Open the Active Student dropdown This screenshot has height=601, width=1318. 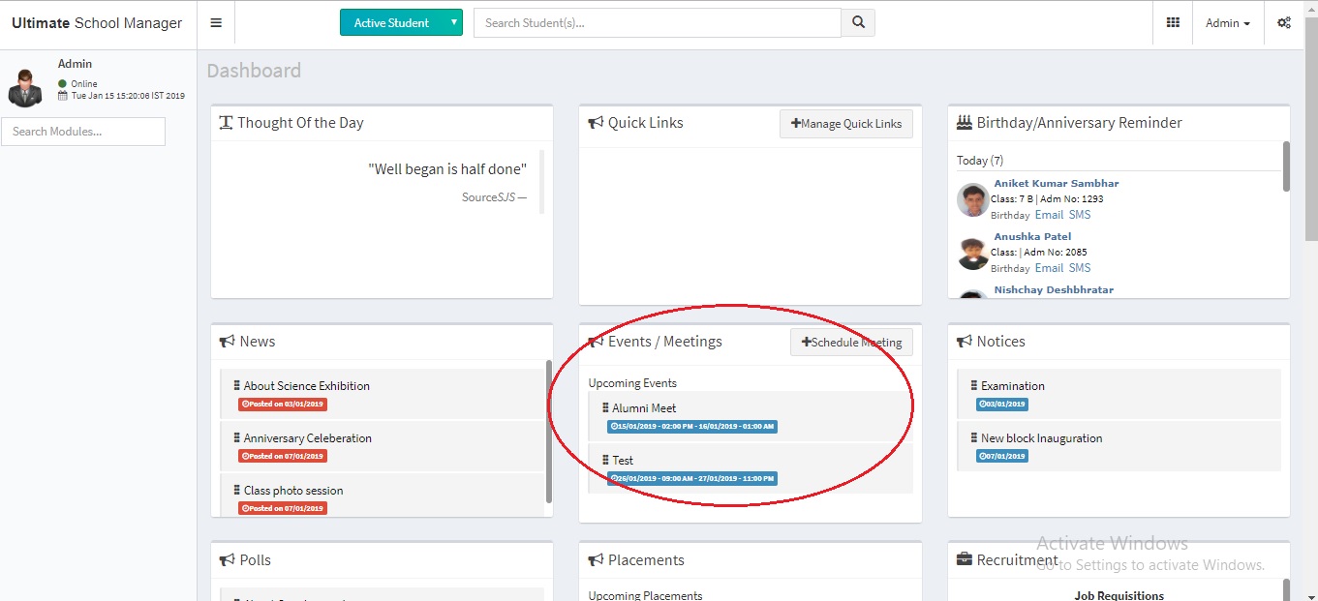[x=401, y=22]
